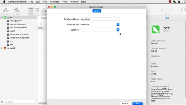Show right sidebar view toggle icon
Screen dimensions: 186x105
click(170, 10)
